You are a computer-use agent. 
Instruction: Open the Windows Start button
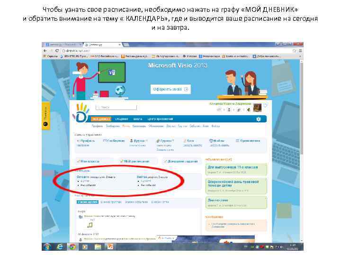pyautogui.click(x=47, y=246)
